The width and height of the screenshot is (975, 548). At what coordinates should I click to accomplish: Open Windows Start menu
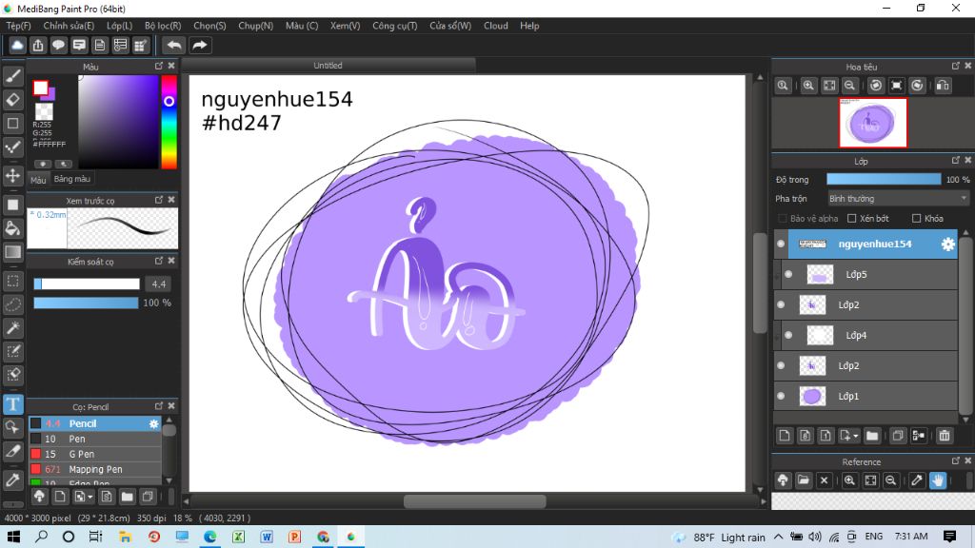coord(13,537)
